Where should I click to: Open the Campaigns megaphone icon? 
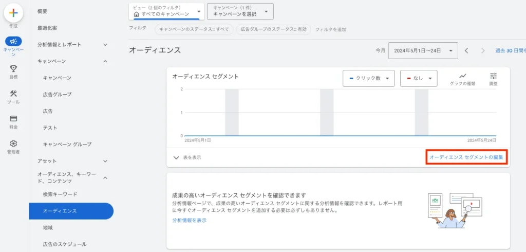13,41
